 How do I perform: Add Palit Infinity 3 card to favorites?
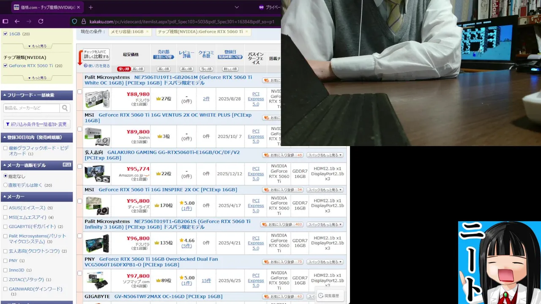point(282,224)
